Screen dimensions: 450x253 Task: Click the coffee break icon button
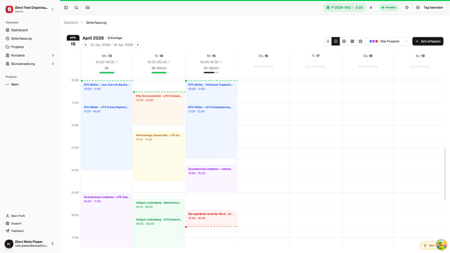tap(407, 8)
